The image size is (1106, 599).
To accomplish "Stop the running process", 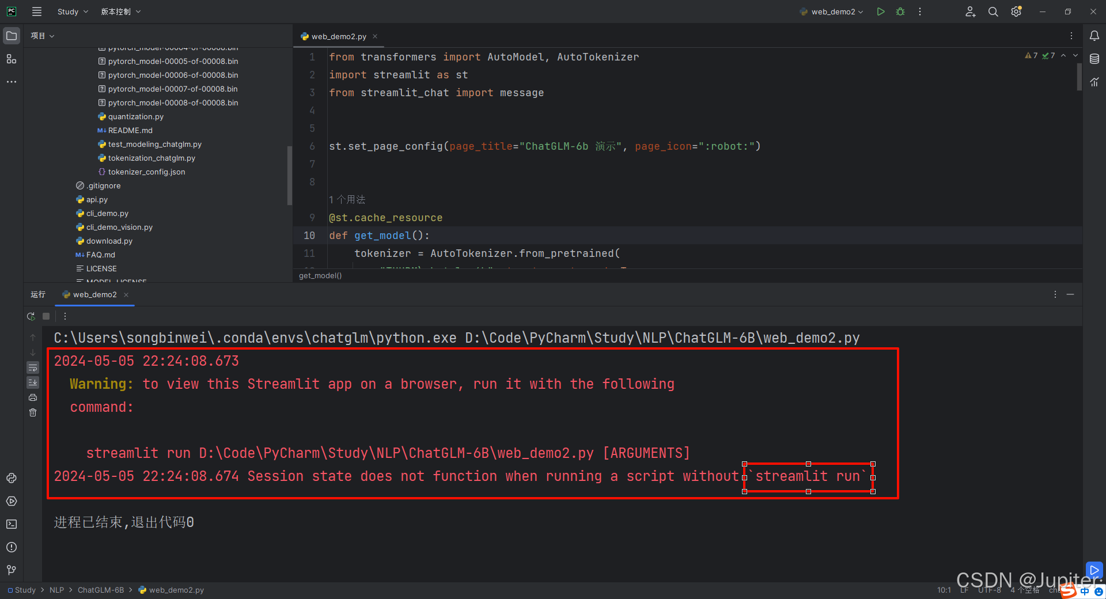I will pos(46,316).
